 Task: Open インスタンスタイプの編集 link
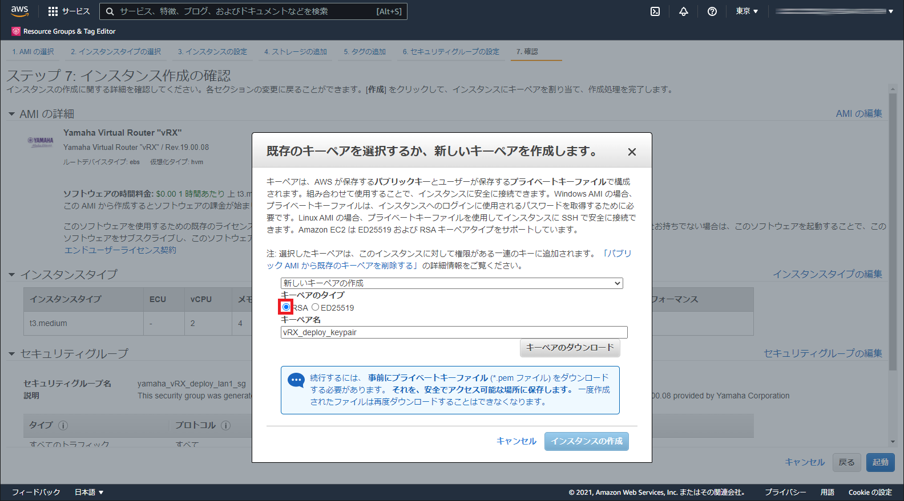(828, 274)
